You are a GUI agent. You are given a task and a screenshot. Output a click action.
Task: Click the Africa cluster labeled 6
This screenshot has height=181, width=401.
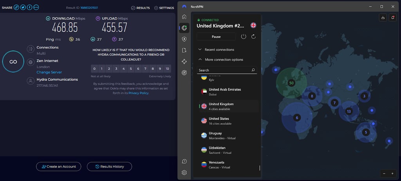pyautogui.click(x=297, y=118)
